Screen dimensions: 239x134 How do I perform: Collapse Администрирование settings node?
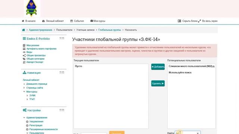24,118
